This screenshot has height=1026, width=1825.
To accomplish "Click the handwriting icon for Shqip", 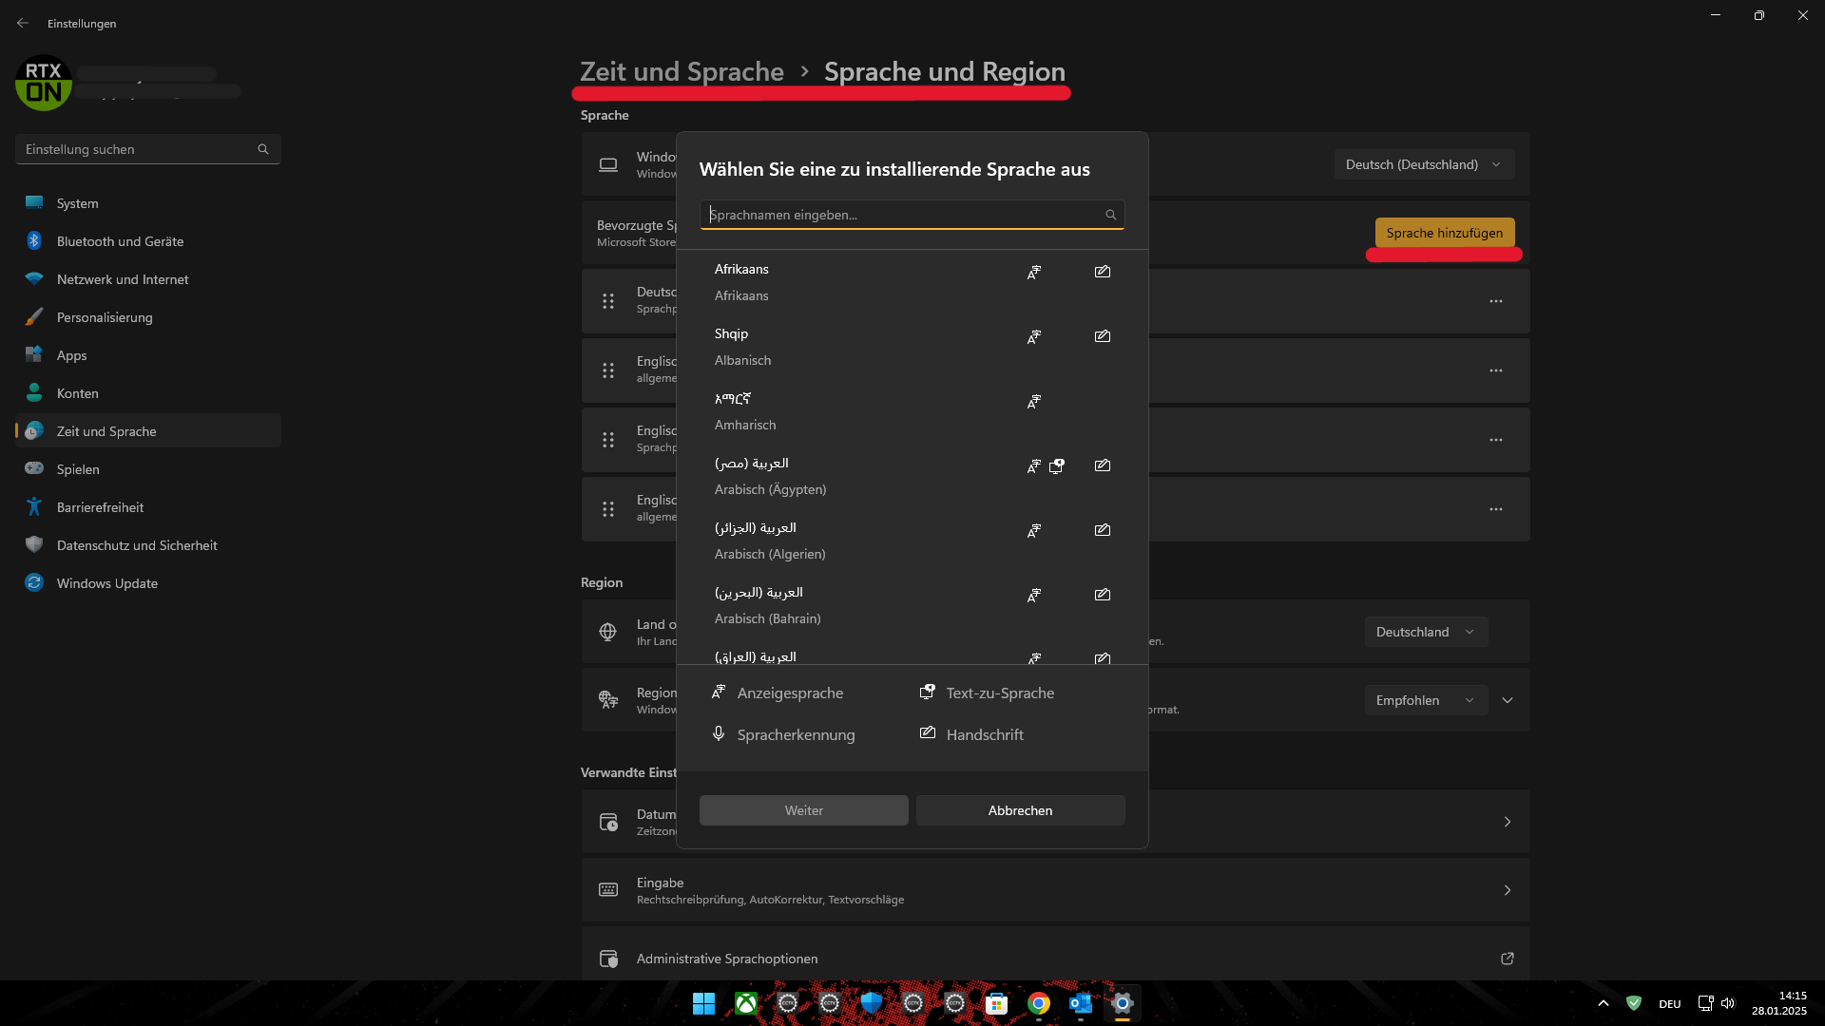I will pos(1103,336).
